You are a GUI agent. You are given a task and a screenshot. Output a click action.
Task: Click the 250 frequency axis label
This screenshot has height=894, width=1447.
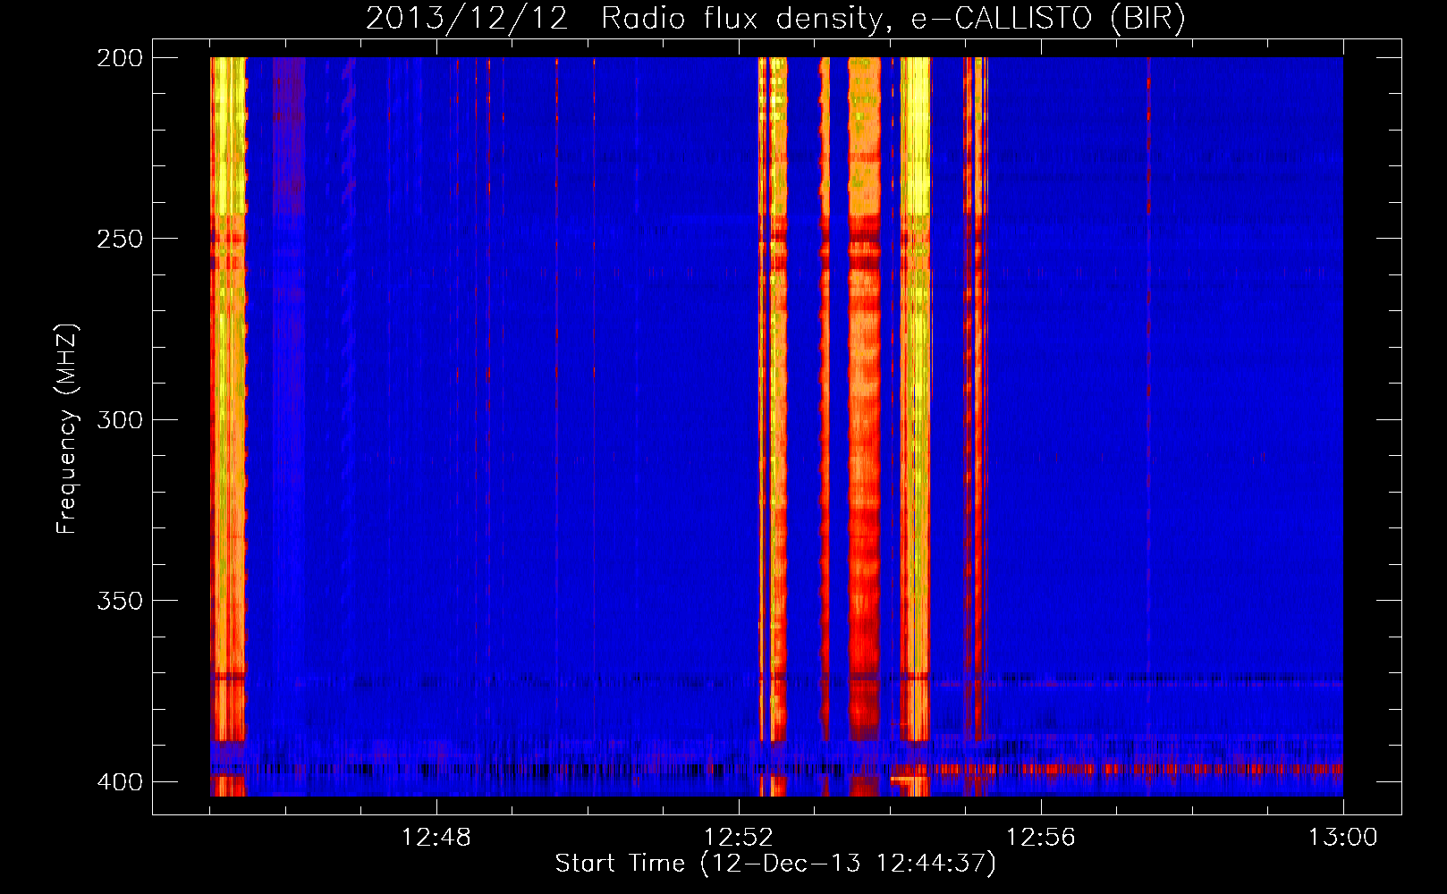[x=120, y=239]
